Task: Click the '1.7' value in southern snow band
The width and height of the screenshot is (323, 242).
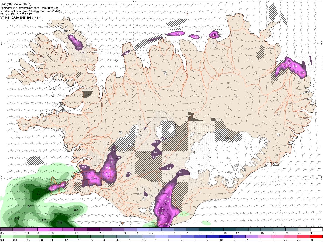Action: pos(161,209)
